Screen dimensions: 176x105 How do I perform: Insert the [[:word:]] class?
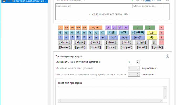(142, 47)
